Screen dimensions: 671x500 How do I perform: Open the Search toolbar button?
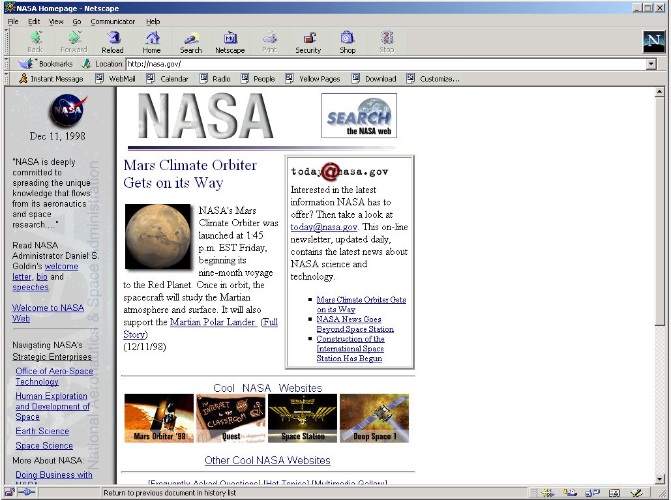tap(191, 42)
